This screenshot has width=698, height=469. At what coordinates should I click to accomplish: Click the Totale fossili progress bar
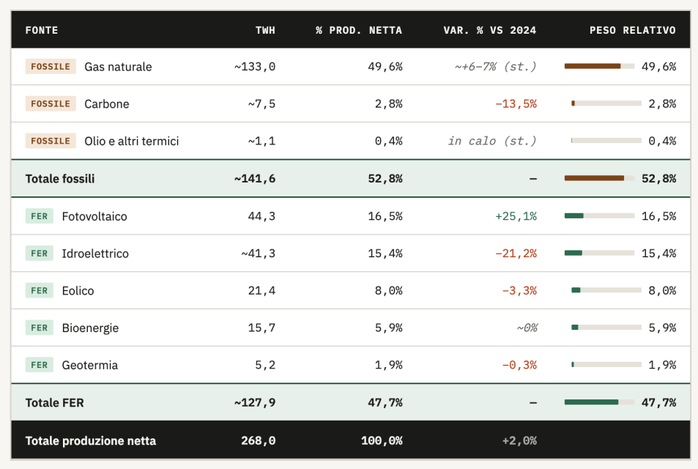coord(599,178)
